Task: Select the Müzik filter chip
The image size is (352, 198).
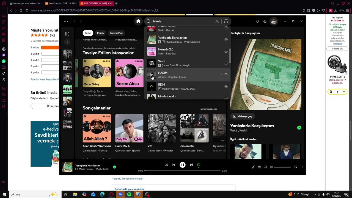Action: click(100, 33)
